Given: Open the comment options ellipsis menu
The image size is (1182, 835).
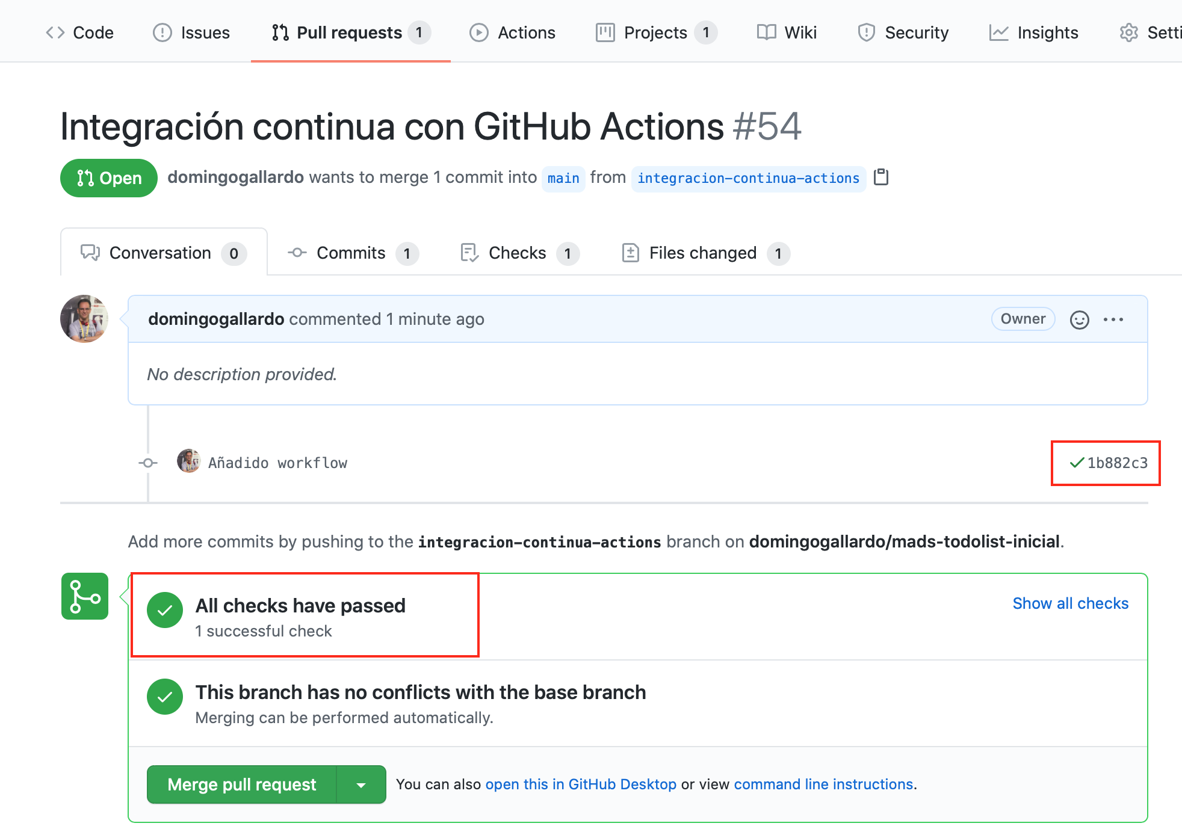Looking at the screenshot, I should 1113,319.
